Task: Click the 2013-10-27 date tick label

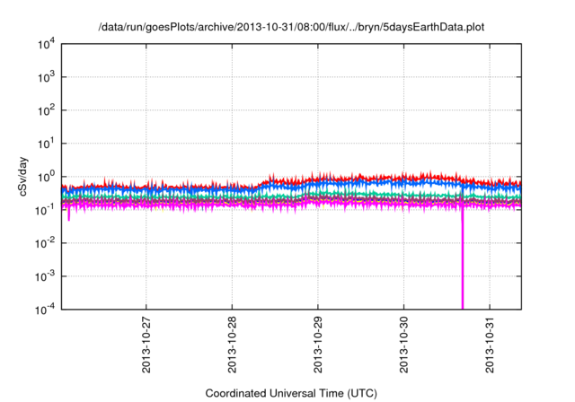Action: 146,345
